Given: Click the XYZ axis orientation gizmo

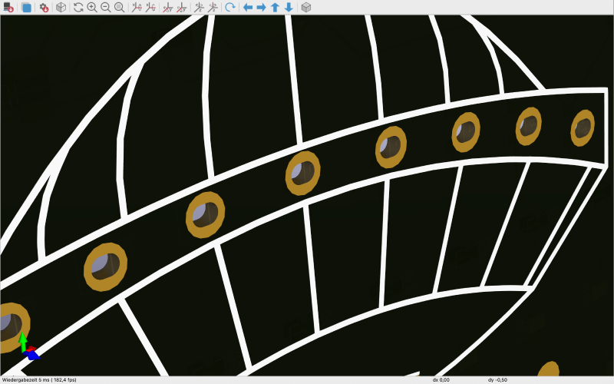Looking at the screenshot, I should (x=28, y=347).
